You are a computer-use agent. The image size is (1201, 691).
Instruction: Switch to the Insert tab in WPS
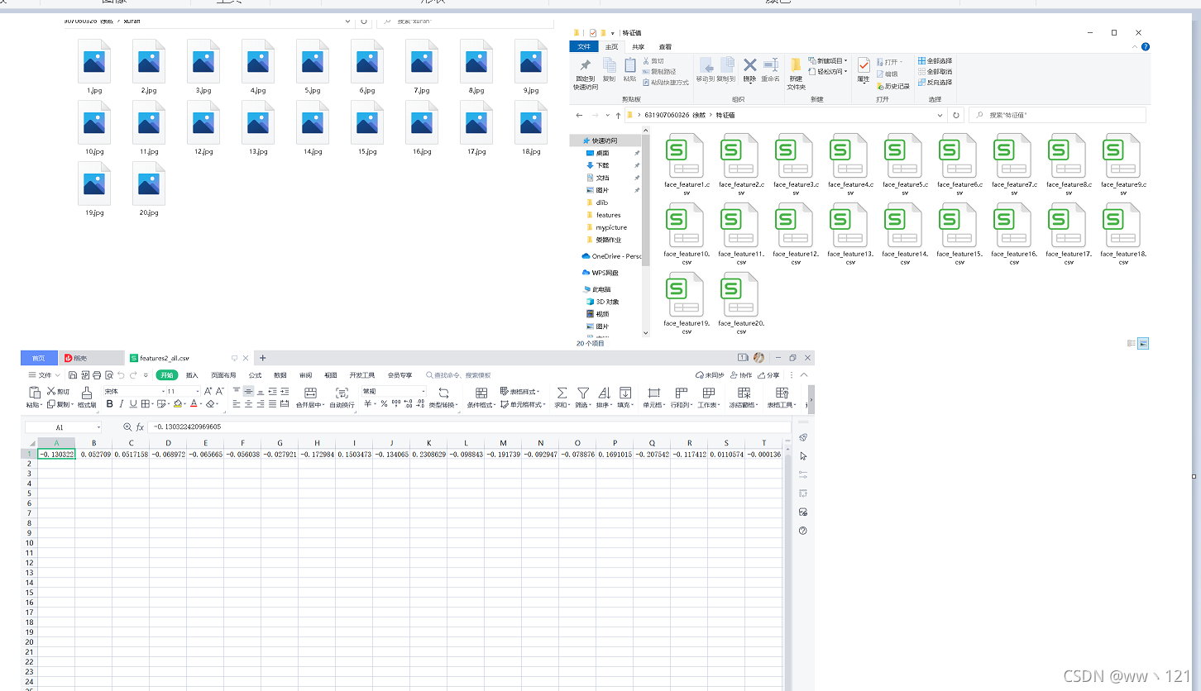(x=192, y=375)
